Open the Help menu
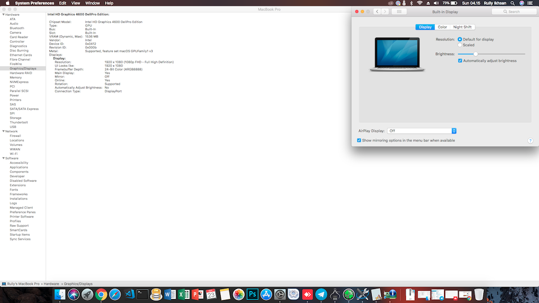539x303 pixels. (109, 3)
